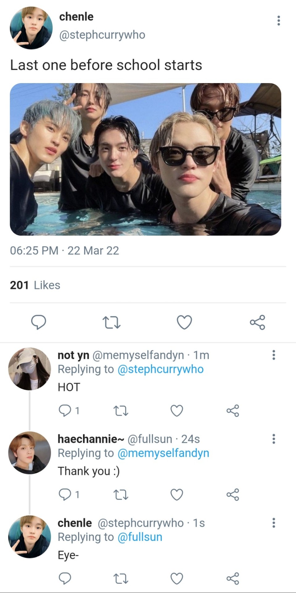Like not yn's "HOT" reply
296x593 pixels.
coord(177,411)
